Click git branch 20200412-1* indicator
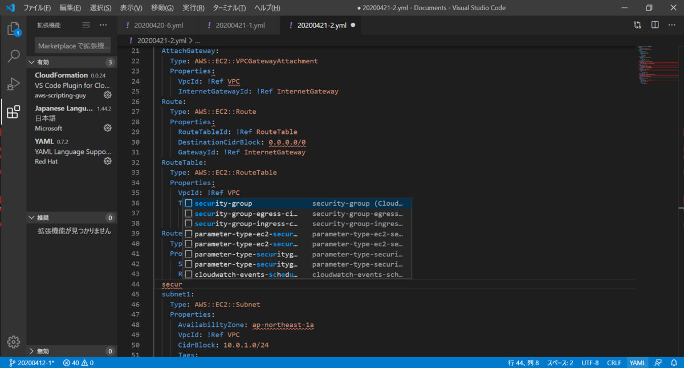684x368 pixels. tap(31, 362)
